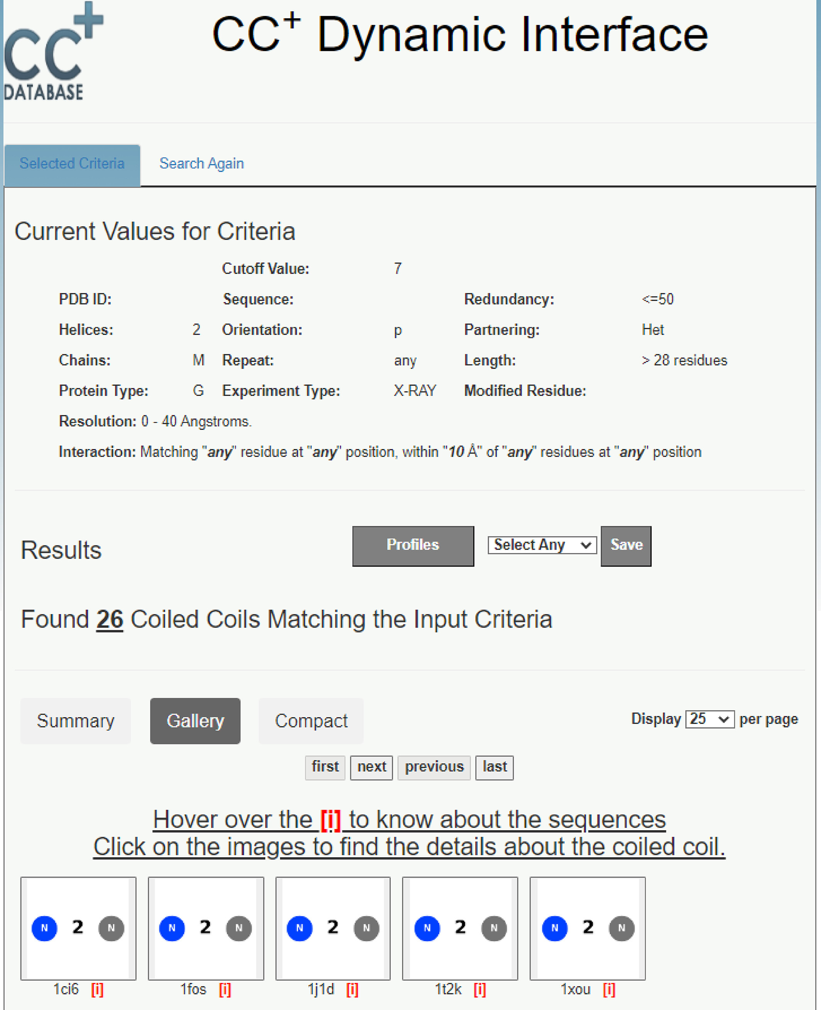Click the 1fos PDB ID label

193,989
